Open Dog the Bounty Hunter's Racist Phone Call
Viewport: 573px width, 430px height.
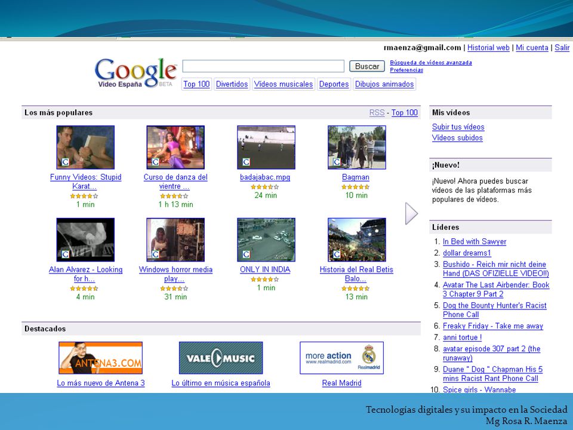(494, 310)
